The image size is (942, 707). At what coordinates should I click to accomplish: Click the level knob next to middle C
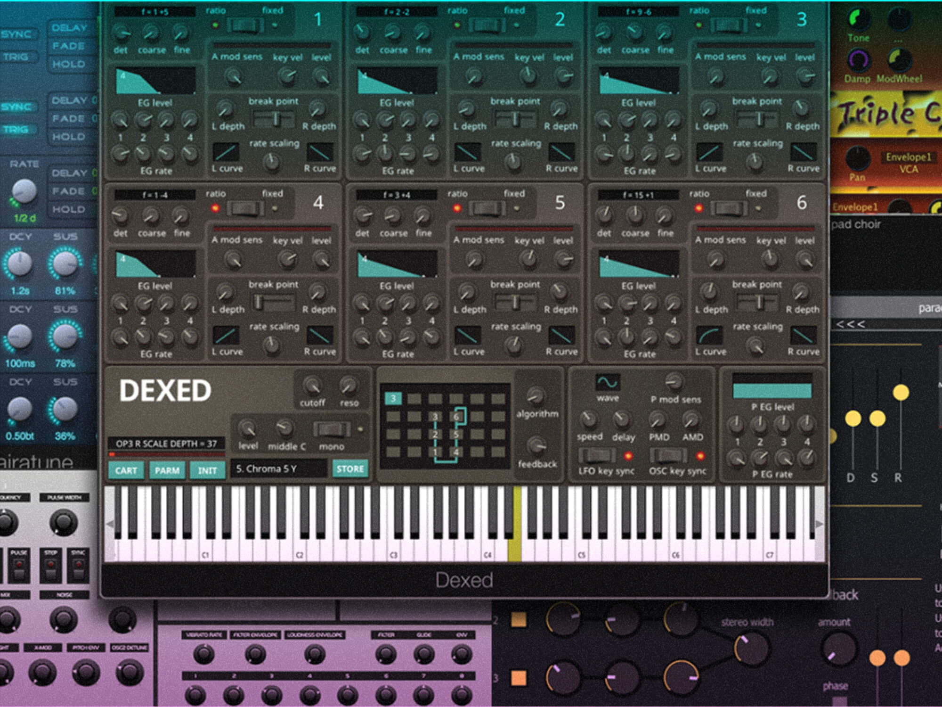(x=247, y=428)
